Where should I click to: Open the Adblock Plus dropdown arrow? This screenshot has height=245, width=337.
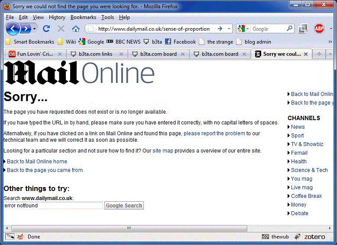[x=331, y=29]
